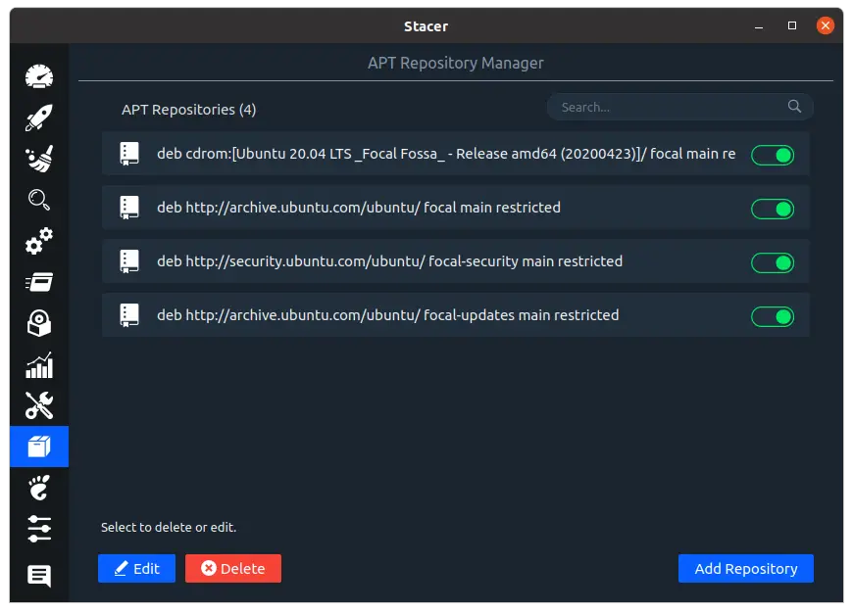Select APT Repository Manager box icon
This screenshot has height=612, width=853.
coord(39,447)
